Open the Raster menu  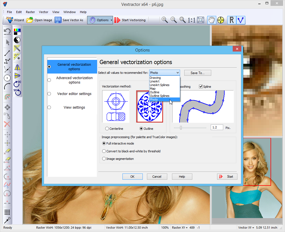coord(30,12)
